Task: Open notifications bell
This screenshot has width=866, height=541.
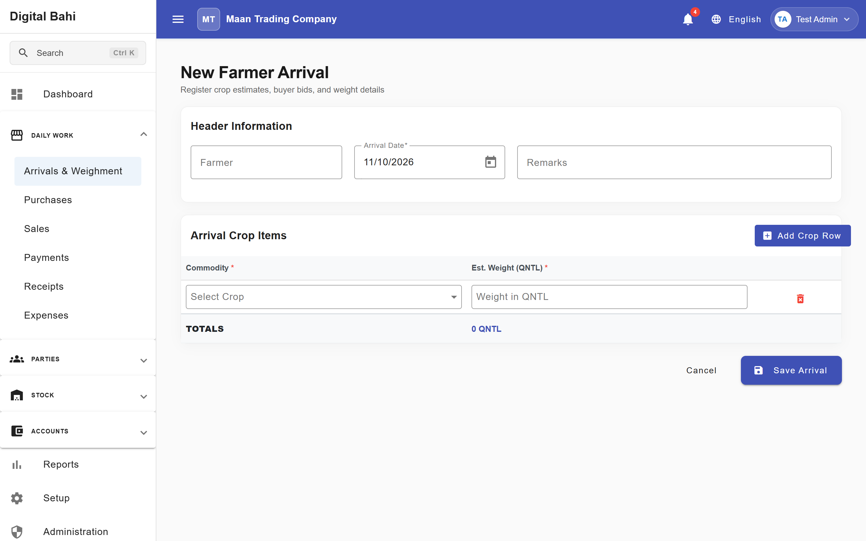Action: coord(687,19)
